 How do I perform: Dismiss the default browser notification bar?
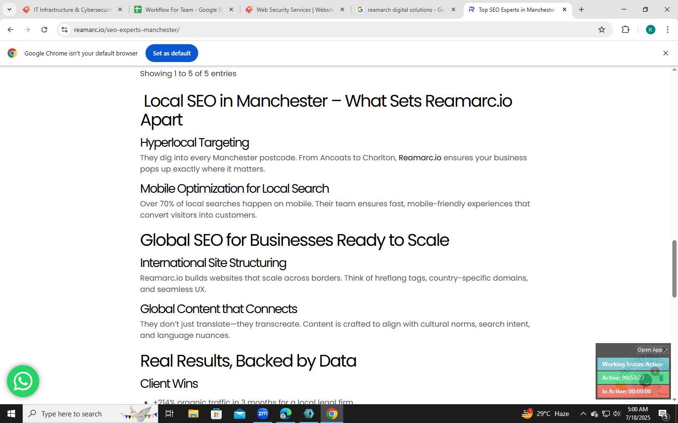(666, 53)
